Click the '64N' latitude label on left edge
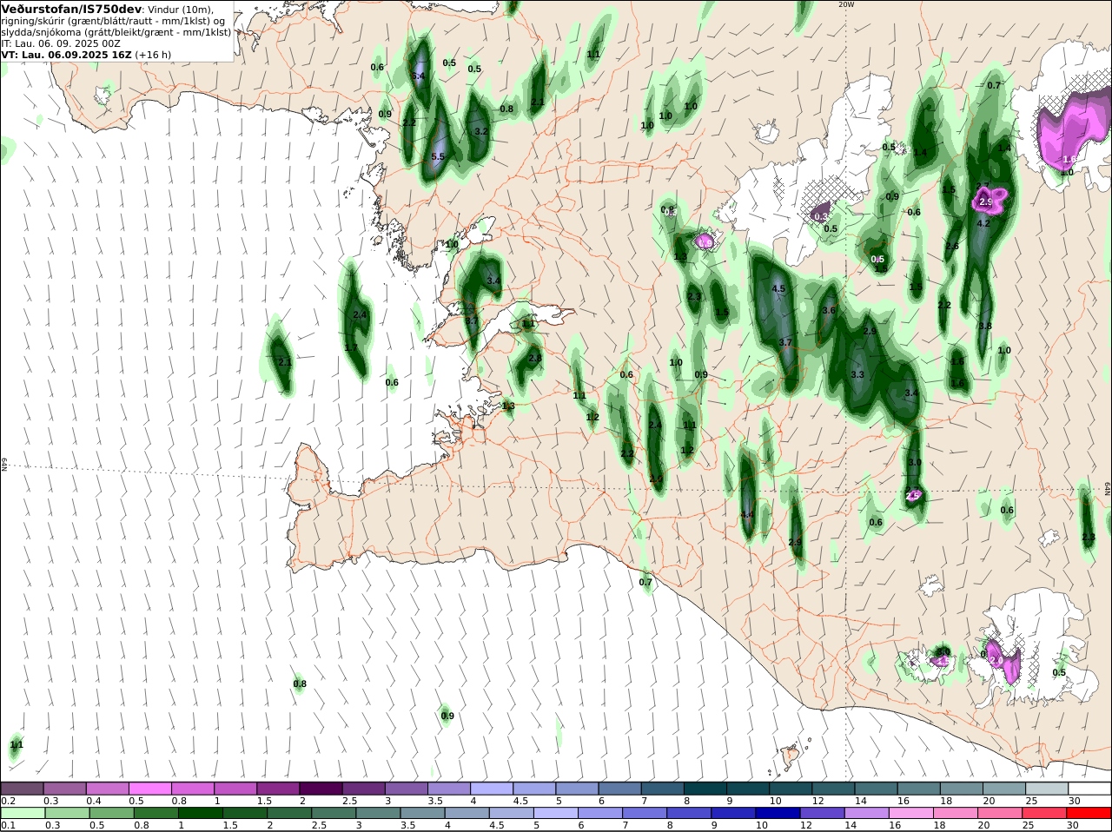 pyautogui.click(x=4, y=465)
